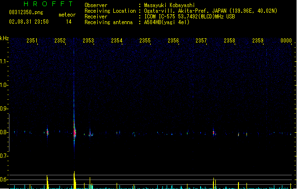Click the 2356 time axis marker

pyautogui.click(x=173, y=41)
